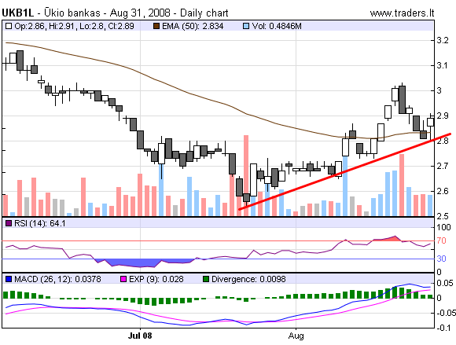Click the red 70 RSI level label
Viewport: 456px width, 345px height.
point(442,240)
